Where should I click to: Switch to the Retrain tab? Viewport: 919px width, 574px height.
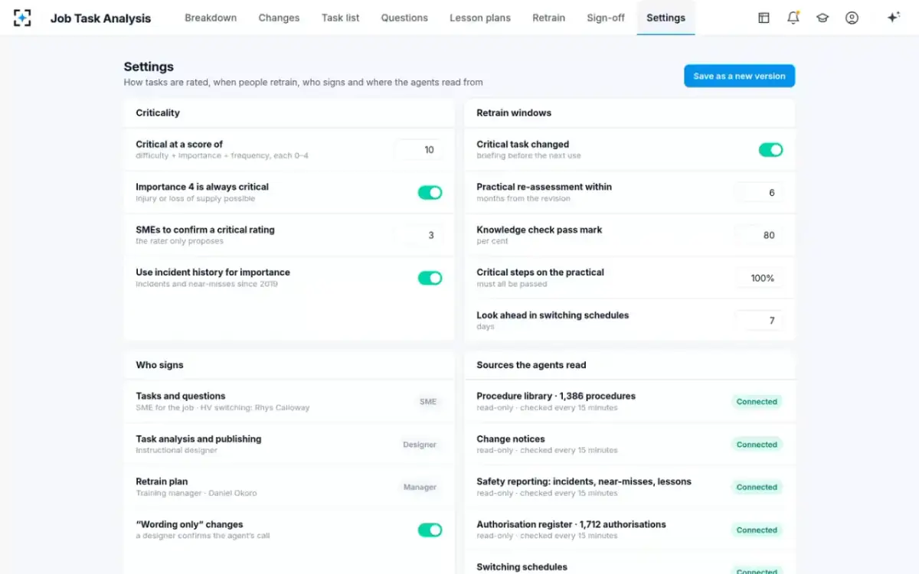(548, 18)
